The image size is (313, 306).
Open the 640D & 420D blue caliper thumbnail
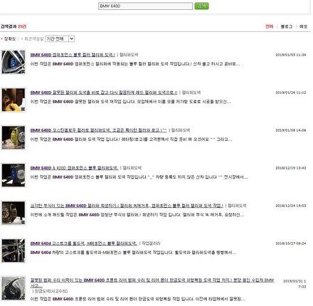click(14, 175)
